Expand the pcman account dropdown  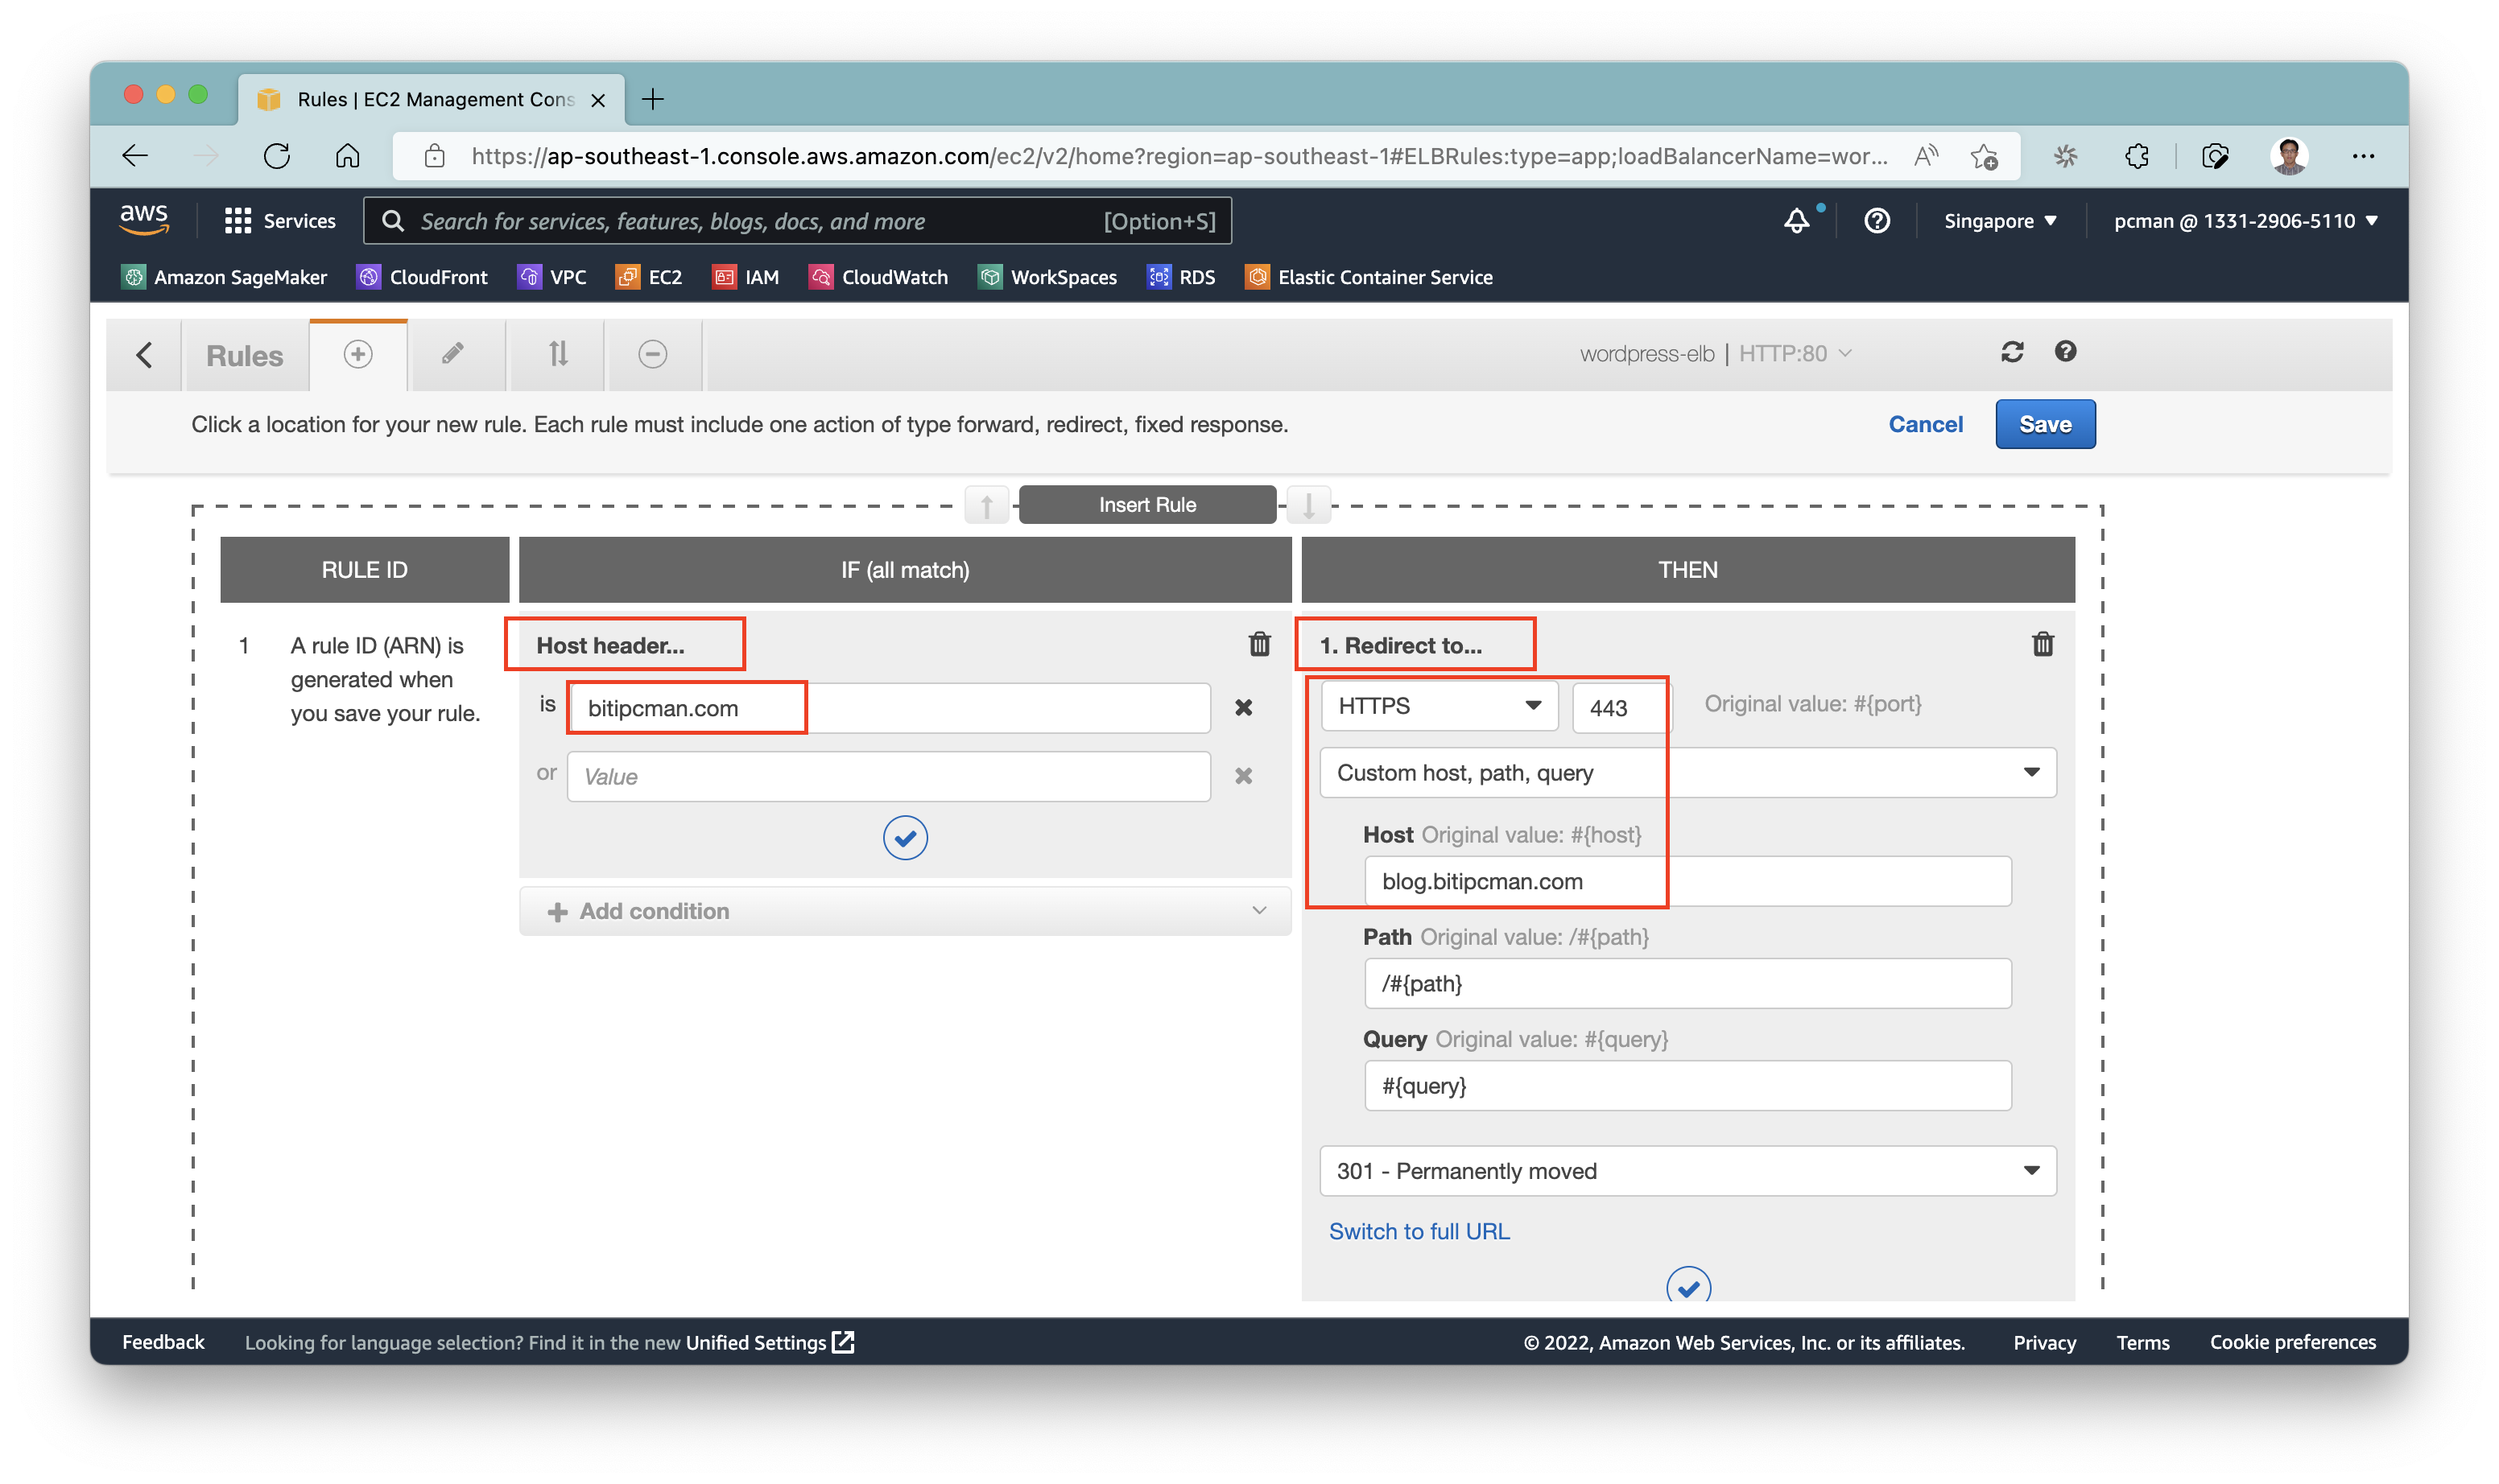click(x=2245, y=221)
